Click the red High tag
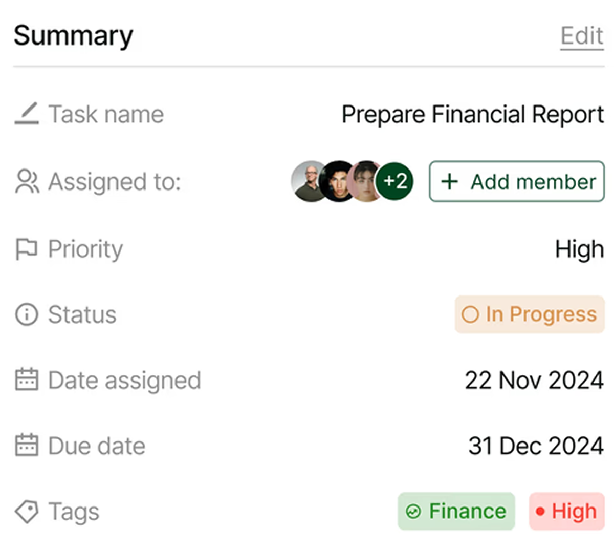614x549 pixels. tap(567, 511)
